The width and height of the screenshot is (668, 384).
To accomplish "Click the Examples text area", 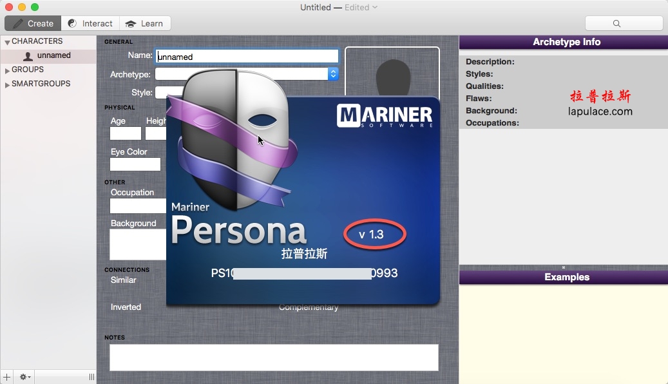I will click(563, 334).
